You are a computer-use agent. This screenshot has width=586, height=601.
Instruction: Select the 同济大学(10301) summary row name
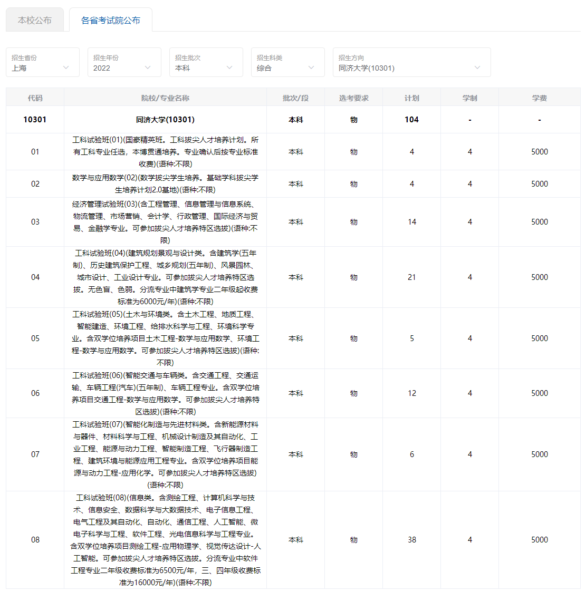pos(165,120)
